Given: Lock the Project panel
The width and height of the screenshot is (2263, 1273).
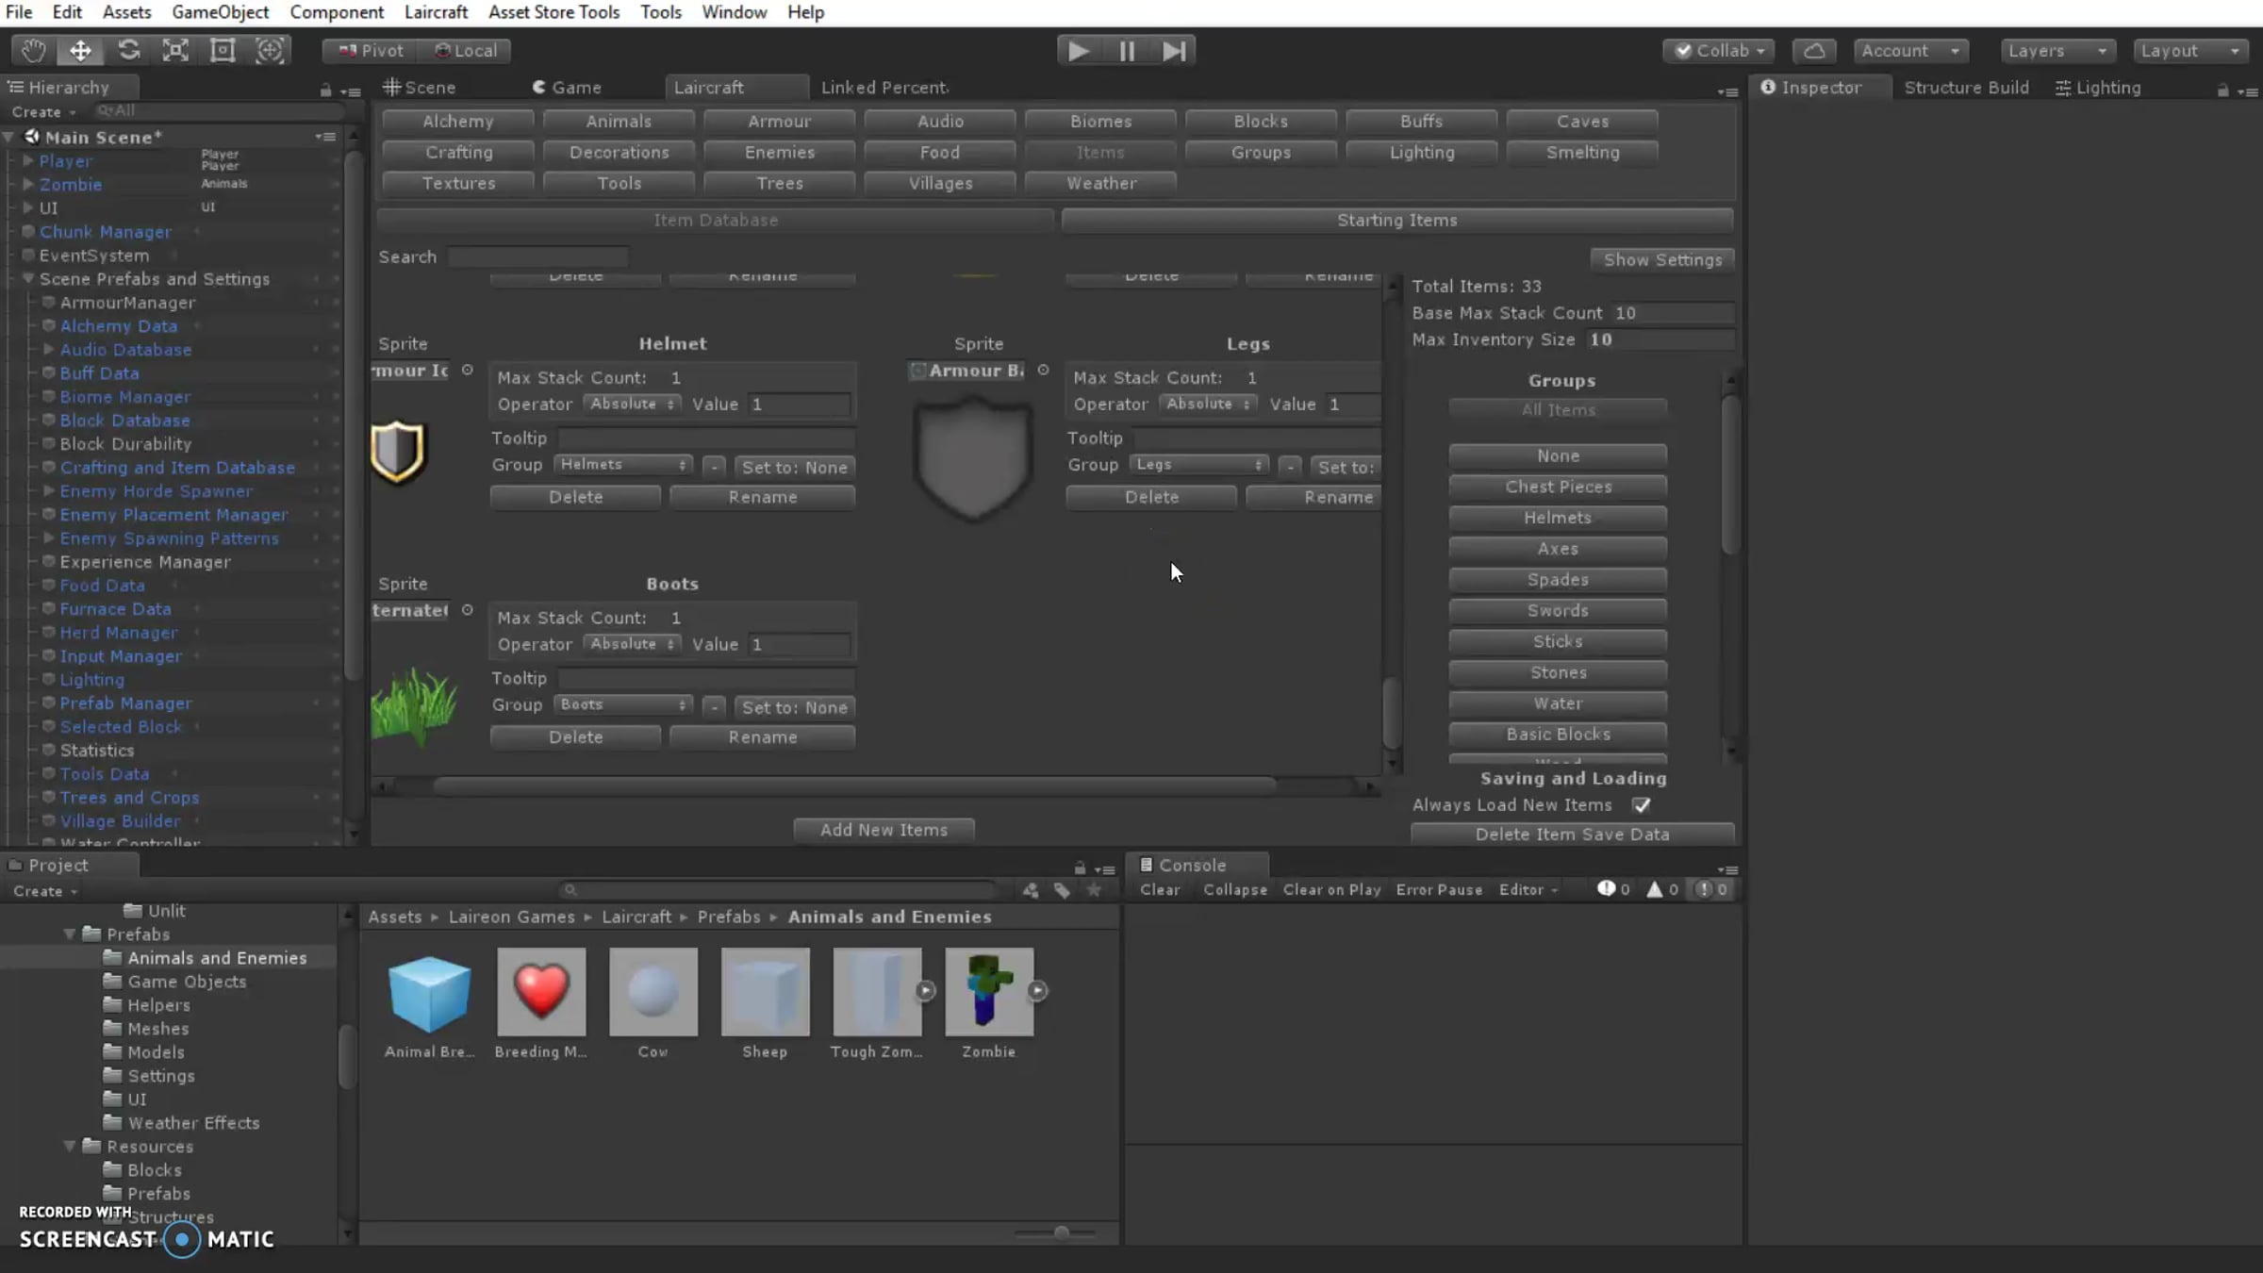Looking at the screenshot, I should [1080, 868].
